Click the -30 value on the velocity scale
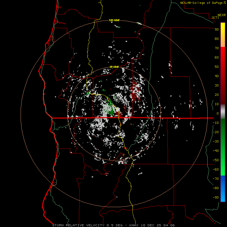227x227 pixels. [216, 141]
